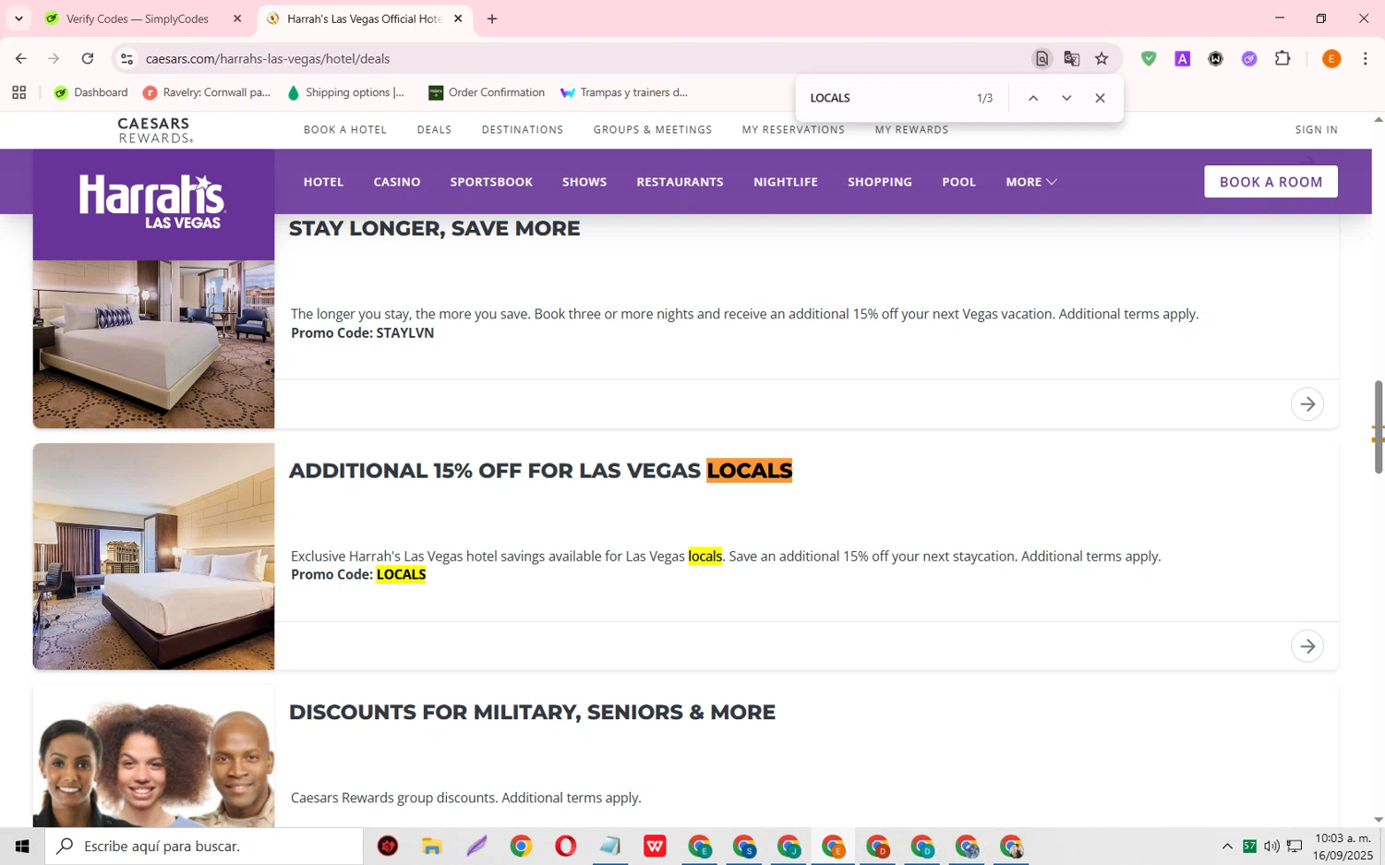Open the tab search dropdown arrow

[18, 18]
